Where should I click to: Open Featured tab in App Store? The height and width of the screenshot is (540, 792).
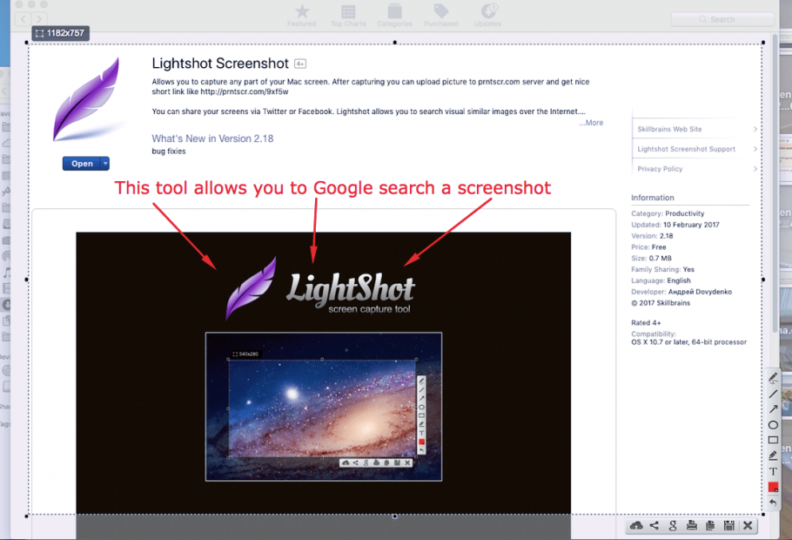301,15
